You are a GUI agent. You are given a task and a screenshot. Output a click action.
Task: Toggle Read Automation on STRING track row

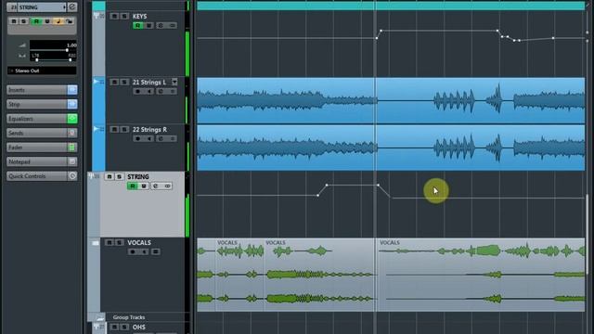[132, 186]
